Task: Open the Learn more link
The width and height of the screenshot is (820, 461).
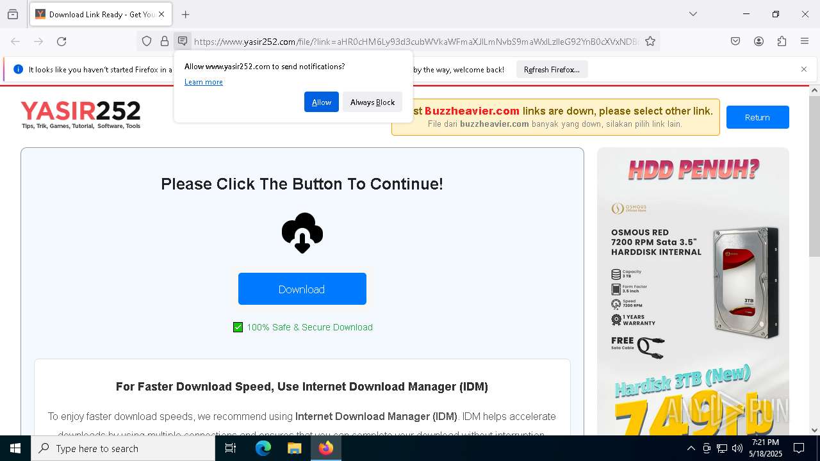Action: [204, 82]
